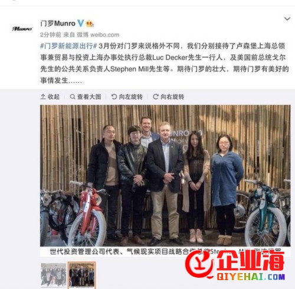The height and width of the screenshot is (289, 295).
Task: Click the main group photo image
Action: [165, 176]
